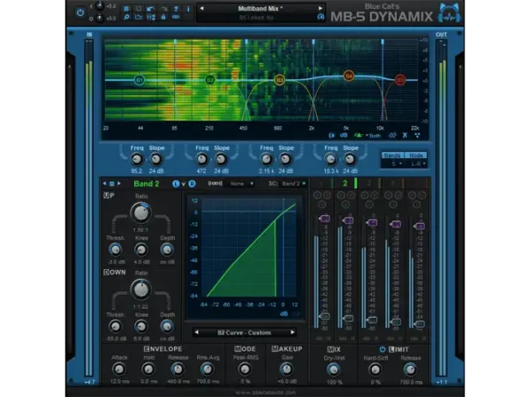Screen dimensions: 530x397
Task: Open the B2 Curve - Custom preset selector
Action: pos(245,333)
